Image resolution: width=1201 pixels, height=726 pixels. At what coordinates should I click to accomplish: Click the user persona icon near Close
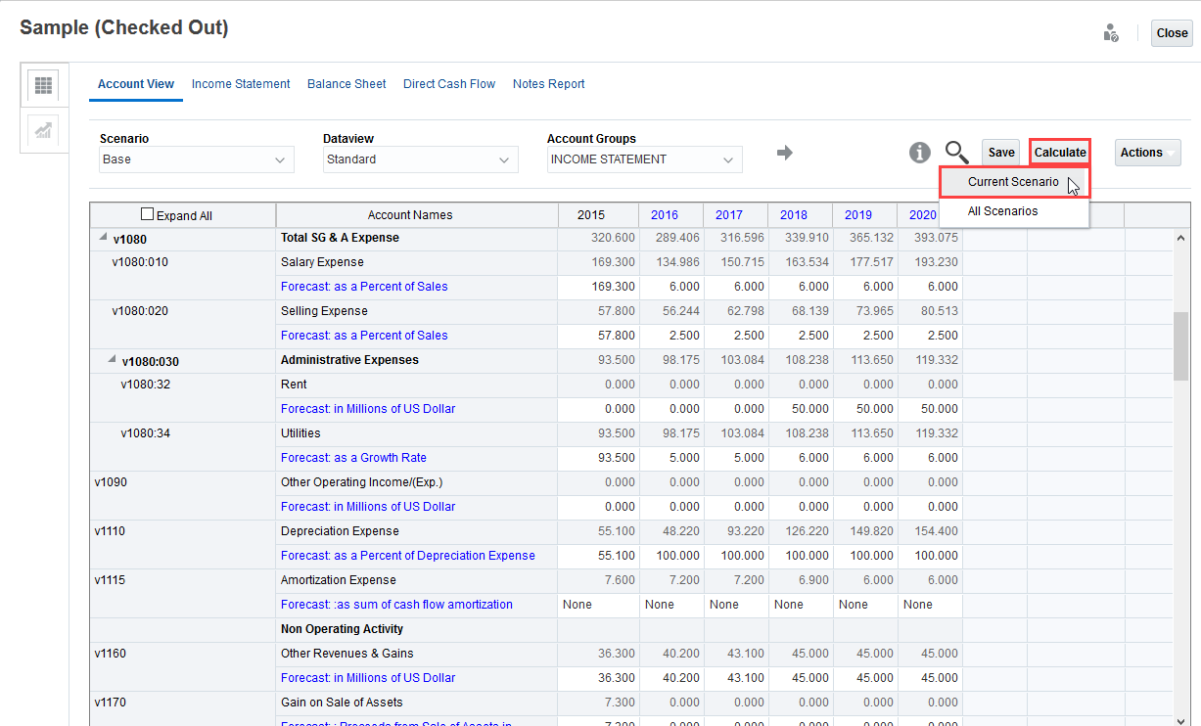(x=1111, y=32)
